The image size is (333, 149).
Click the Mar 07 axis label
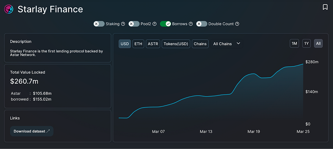pyautogui.click(x=158, y=132)
